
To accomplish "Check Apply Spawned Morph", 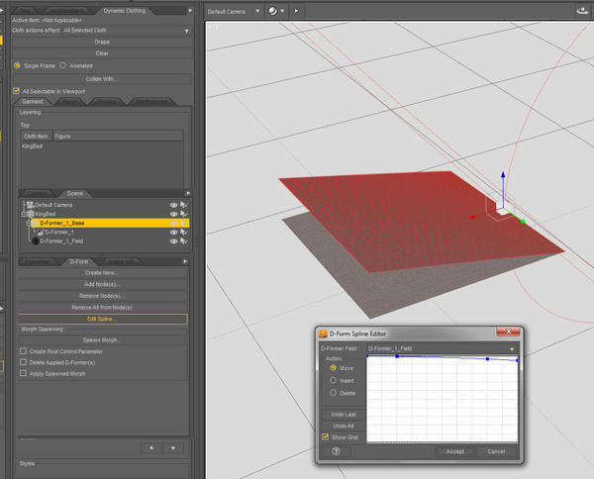I will (x=23, y=373).
